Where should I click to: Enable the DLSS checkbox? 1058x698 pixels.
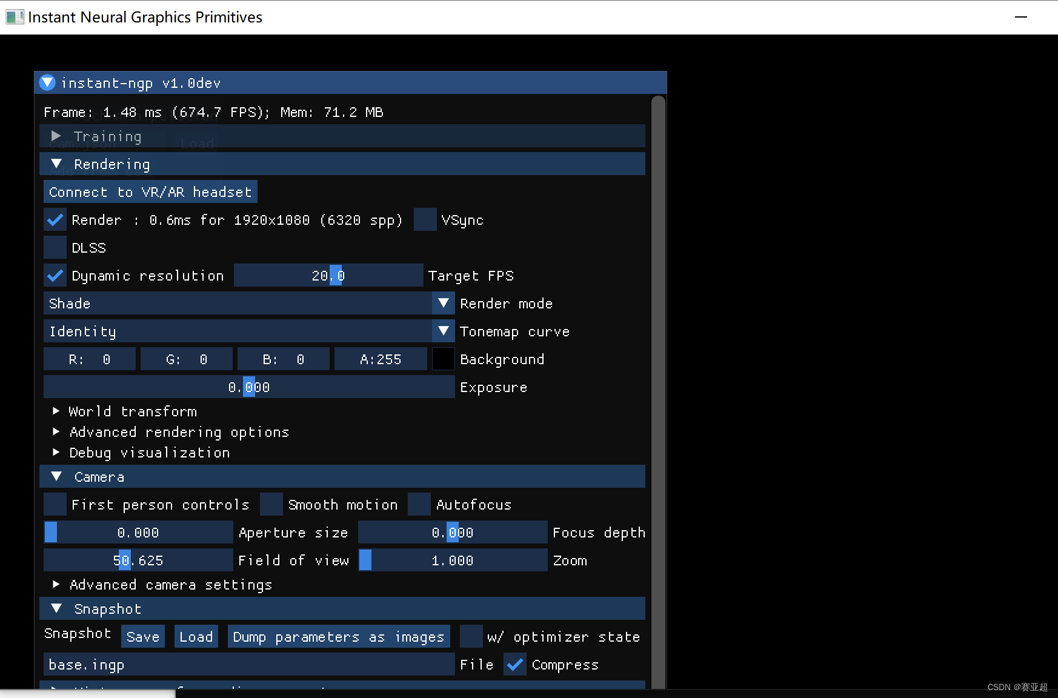pos(55,247)
